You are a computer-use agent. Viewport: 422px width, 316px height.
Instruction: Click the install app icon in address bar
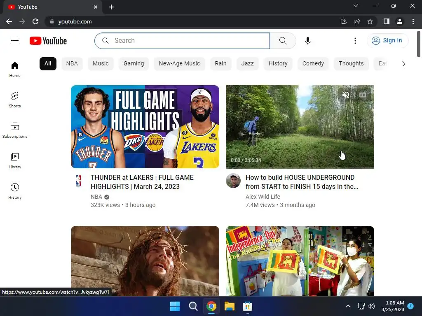click(343, 21)
